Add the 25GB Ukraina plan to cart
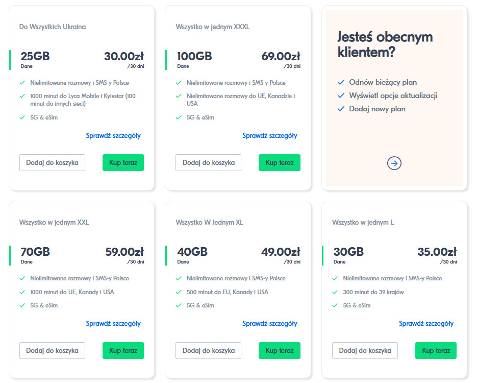 52,162
